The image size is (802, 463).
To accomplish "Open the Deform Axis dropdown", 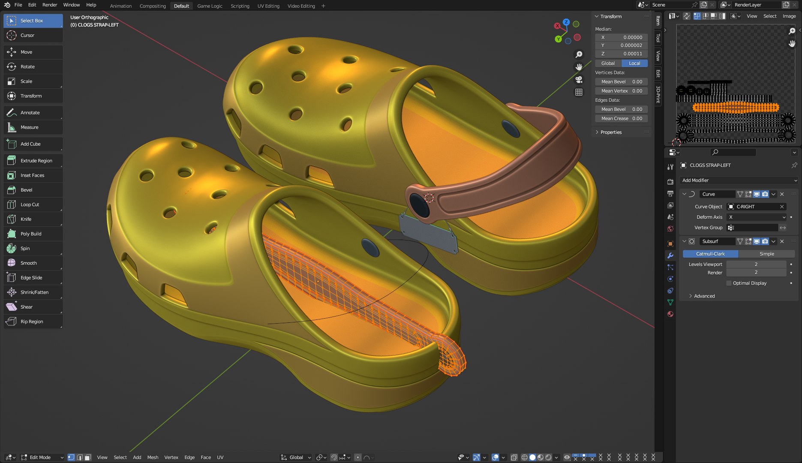I will pyautogui.click(x=757, y=217).
